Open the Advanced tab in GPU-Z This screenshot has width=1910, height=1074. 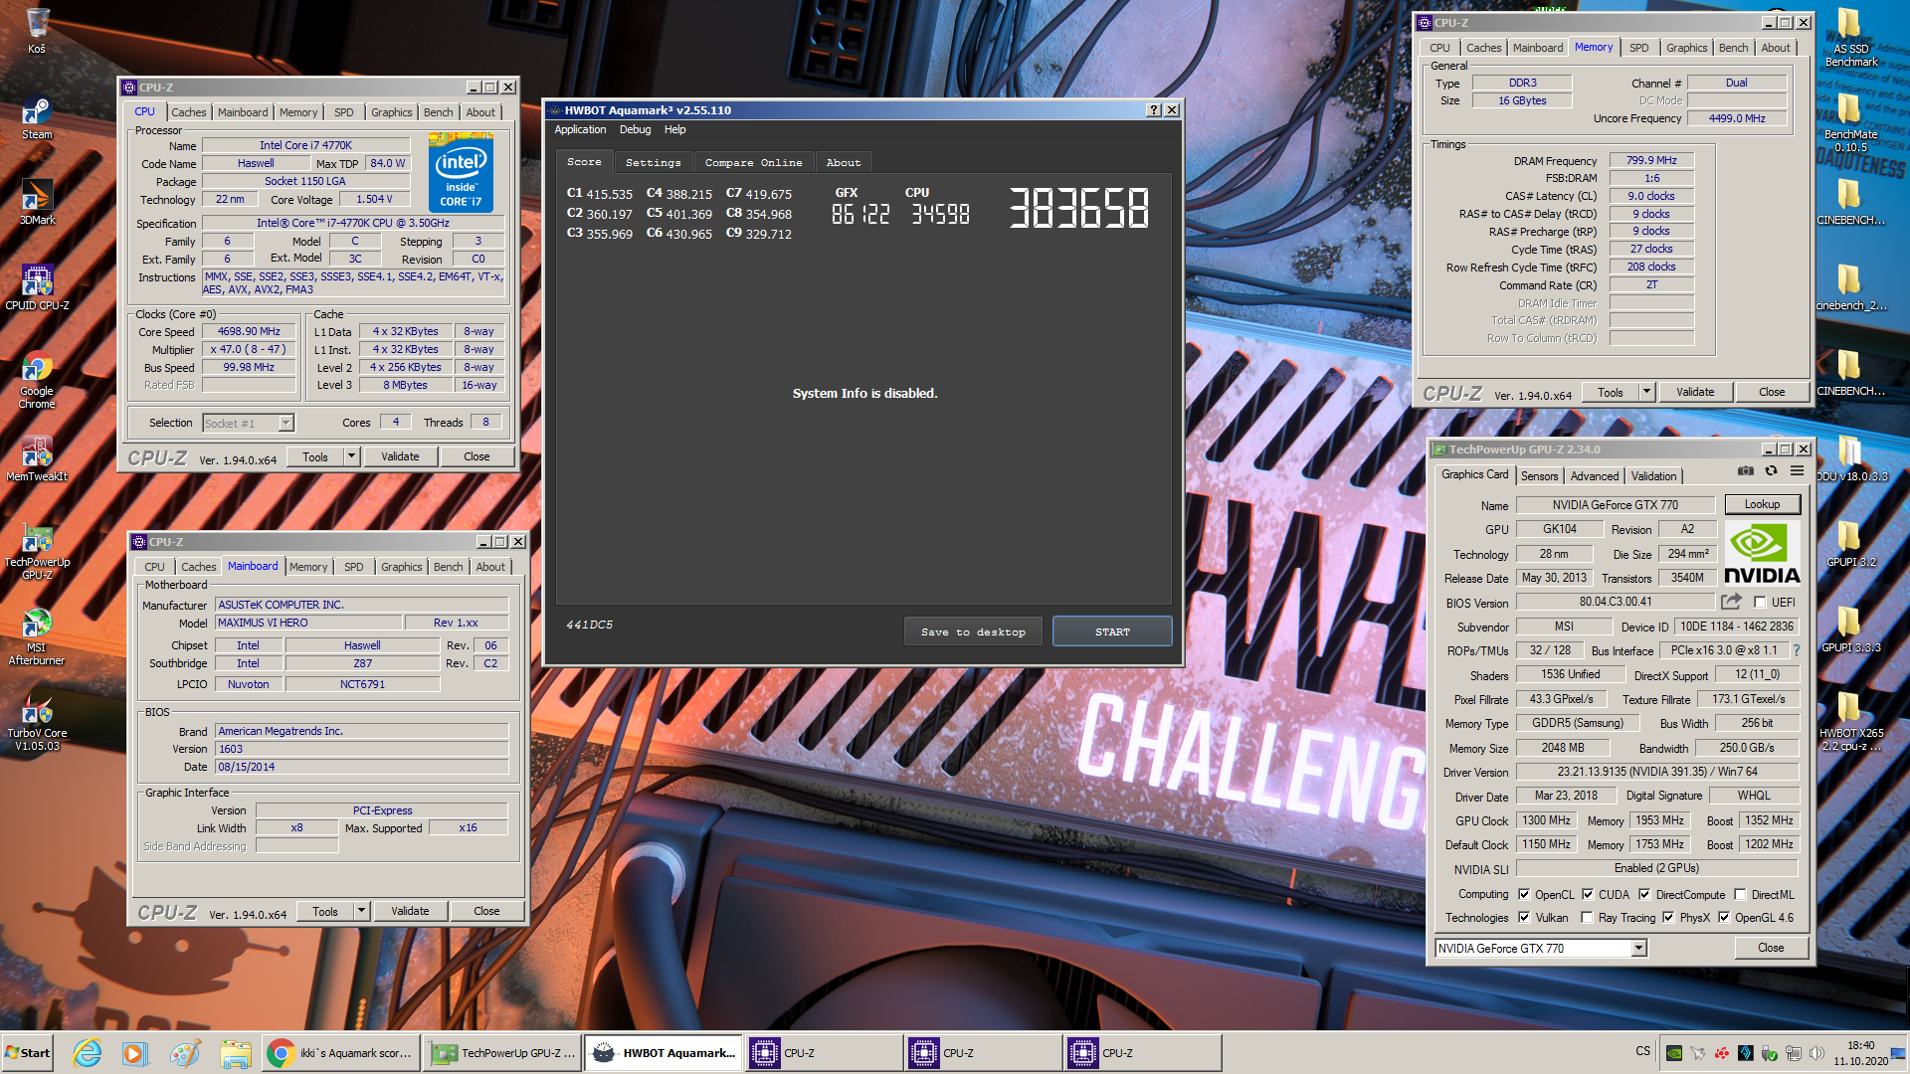click(1595, 476)
